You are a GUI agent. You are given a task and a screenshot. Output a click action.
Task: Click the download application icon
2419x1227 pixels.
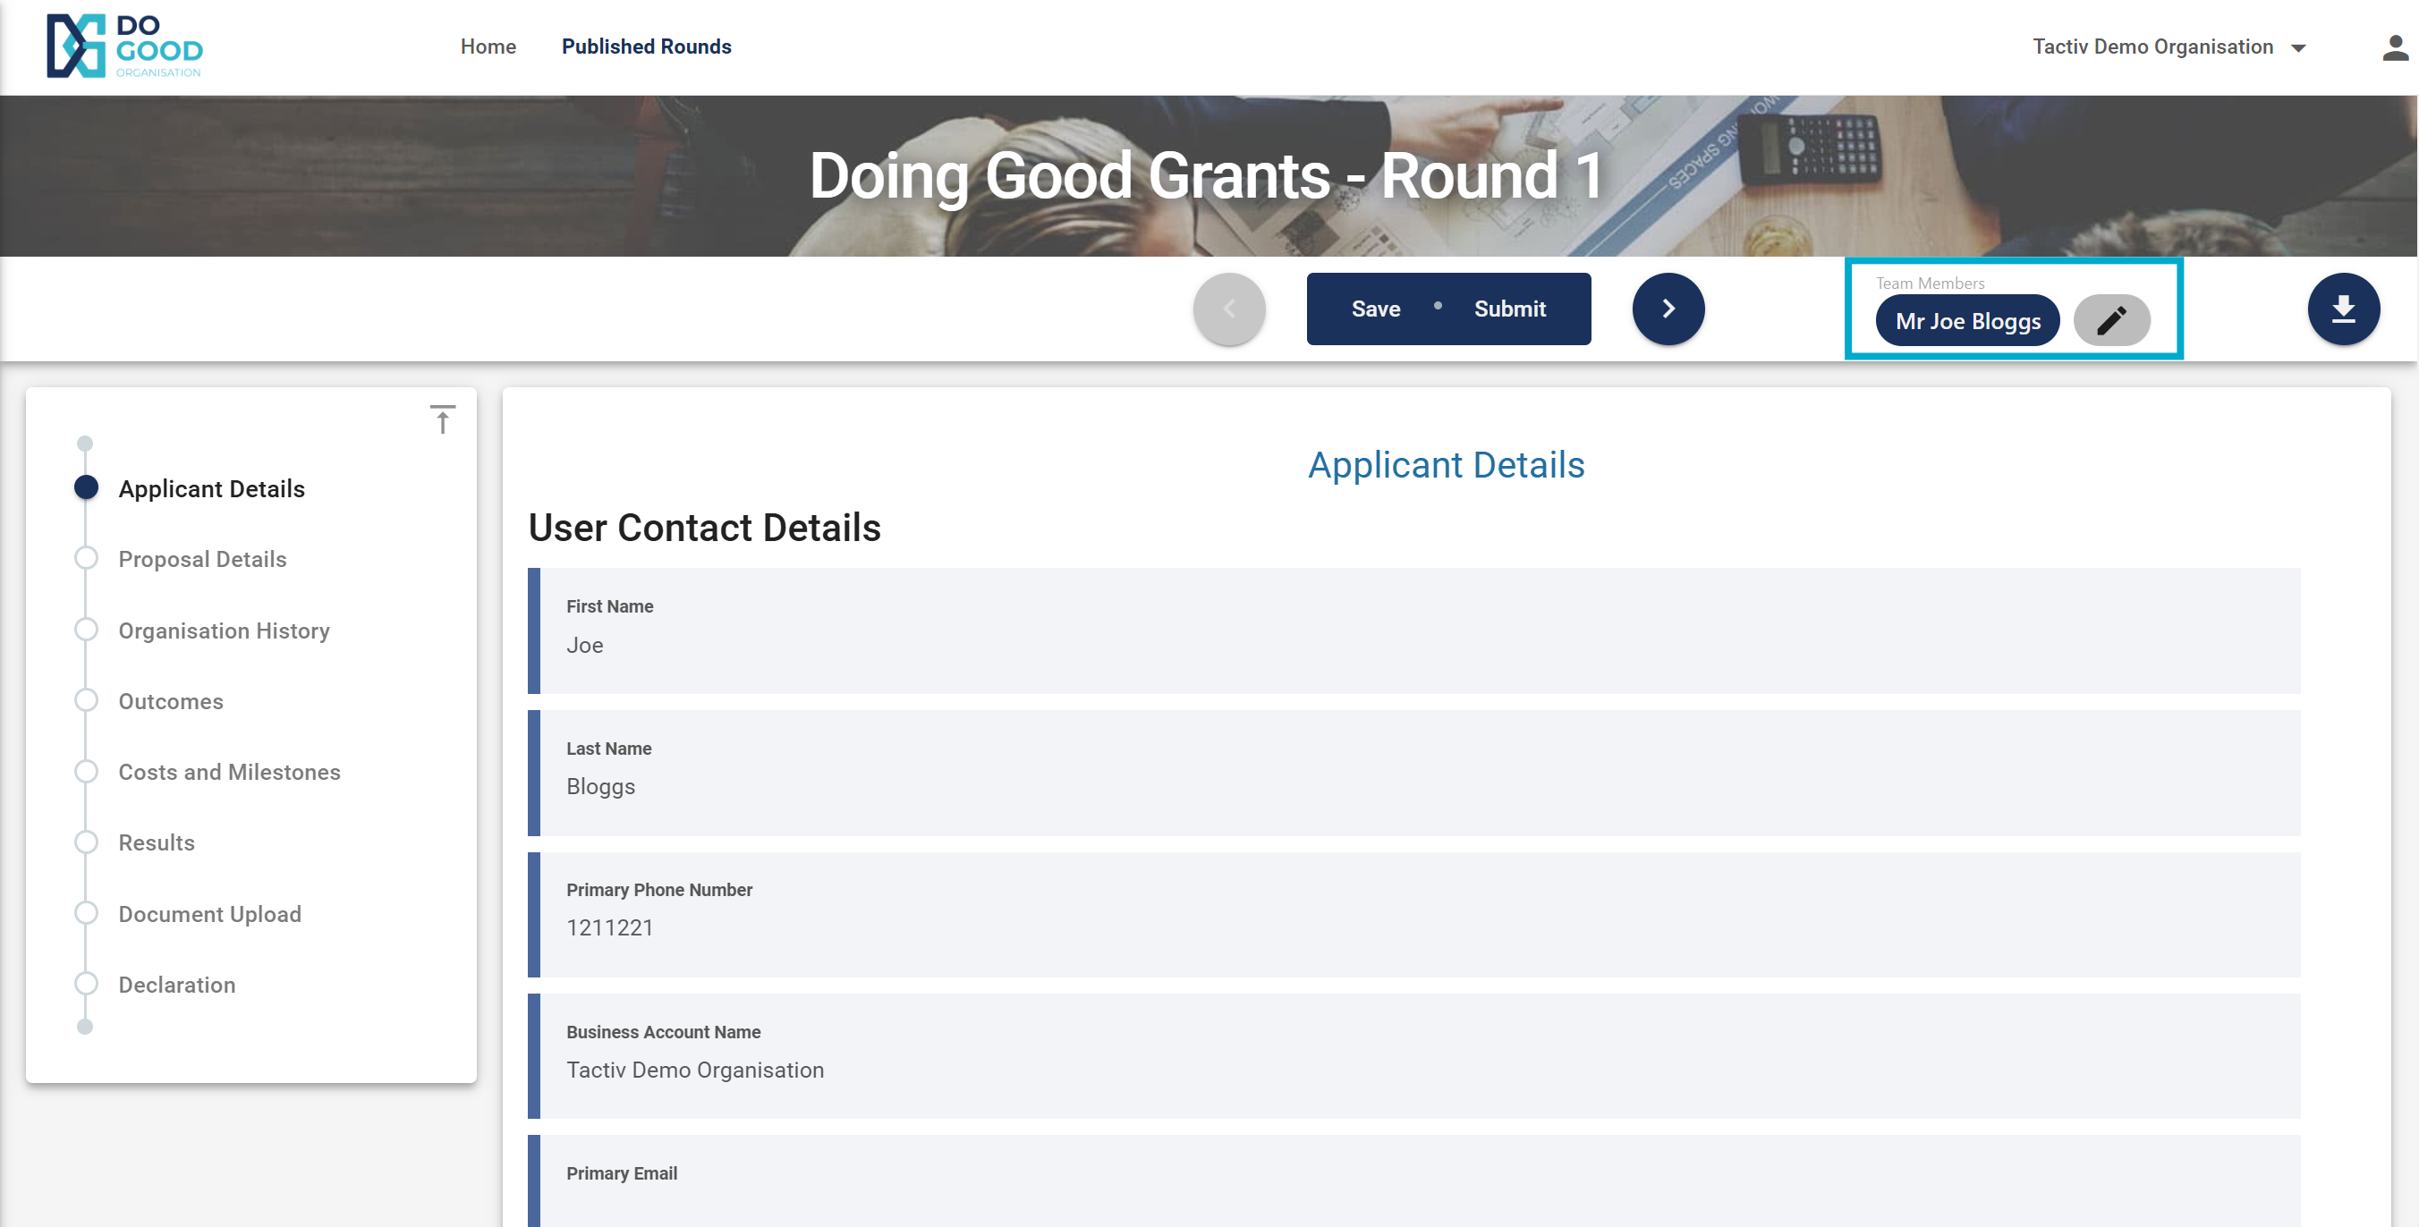tap(2343, 309)
